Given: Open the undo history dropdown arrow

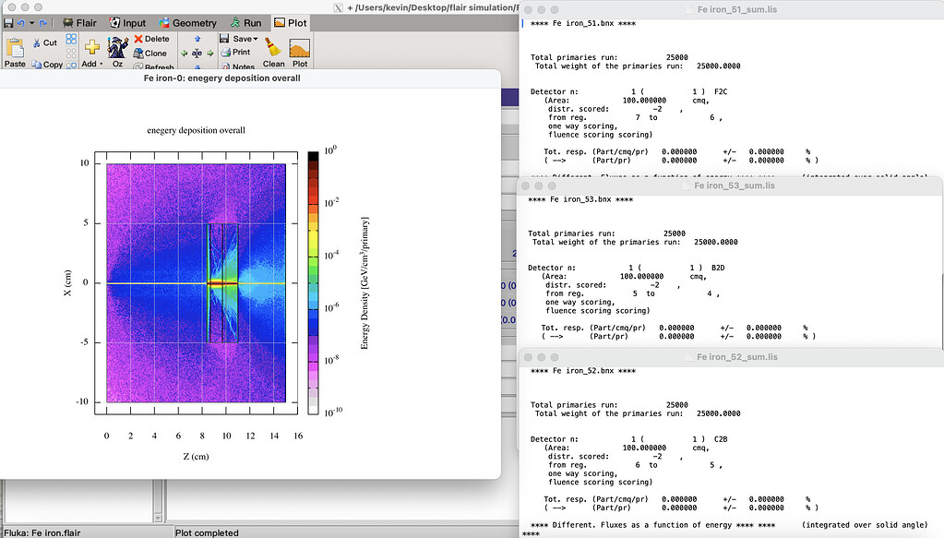Looking at the screenshot, I should pos(30,23).
